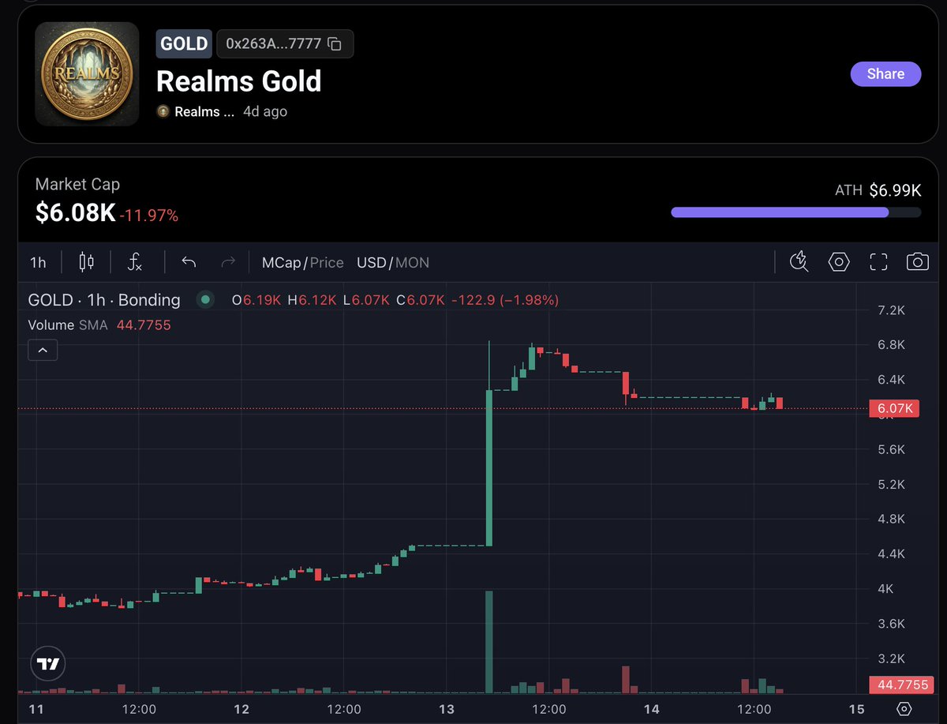The height and width of the screenshot is (724, 947).
Task: Open quick search with lightning icon
Action: click(x=799, y=262)
